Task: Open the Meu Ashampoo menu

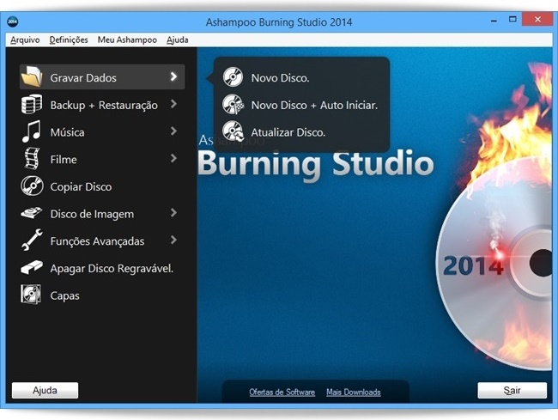Action: tap(127, 40)
